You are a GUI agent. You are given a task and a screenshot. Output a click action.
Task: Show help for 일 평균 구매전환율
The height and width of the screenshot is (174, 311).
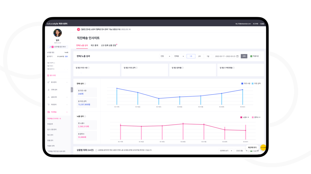pyautogui.click(x=234, y=68)
